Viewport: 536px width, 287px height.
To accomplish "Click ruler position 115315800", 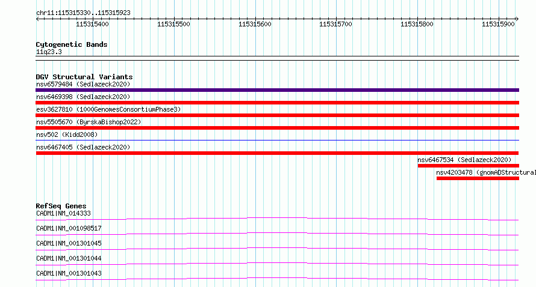I will tap(417, 24).
